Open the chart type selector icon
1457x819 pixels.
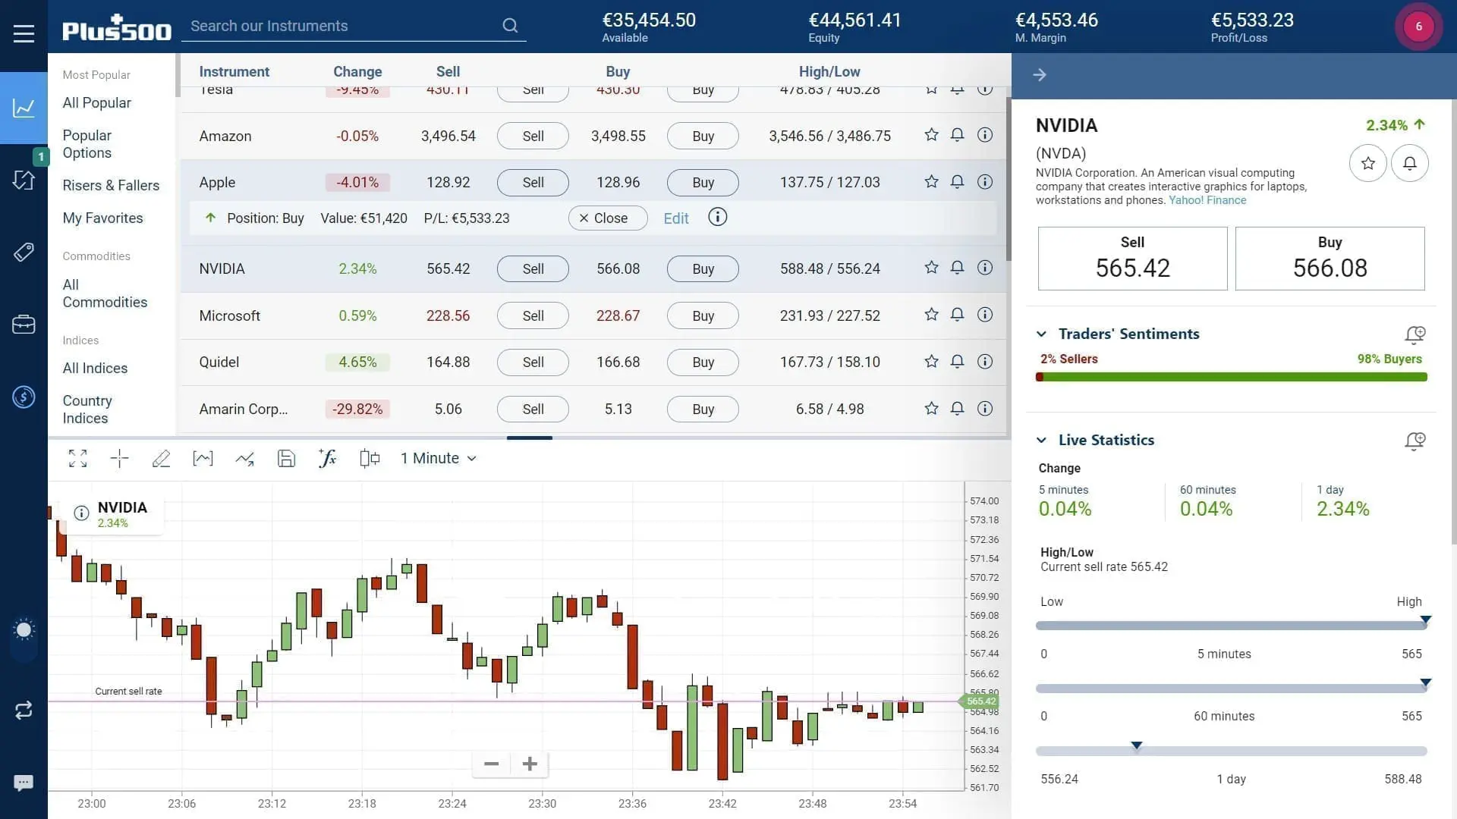coord(203,458)
